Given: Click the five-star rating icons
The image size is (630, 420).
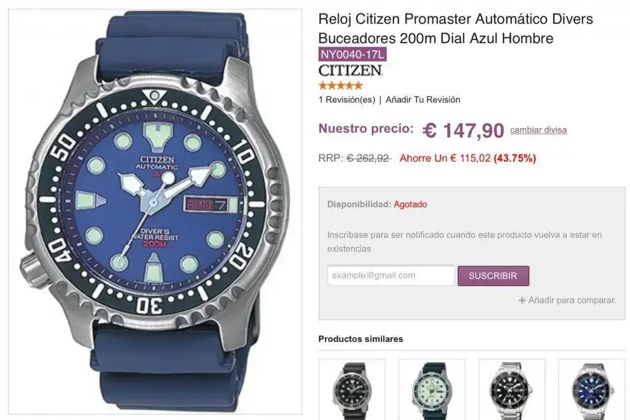Looking at the screenshot, I should pos(340,85).
